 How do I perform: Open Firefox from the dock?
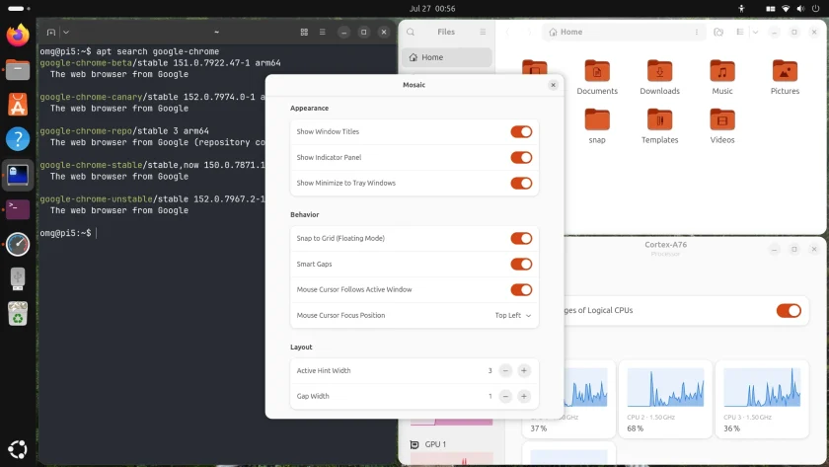(18, 35)
